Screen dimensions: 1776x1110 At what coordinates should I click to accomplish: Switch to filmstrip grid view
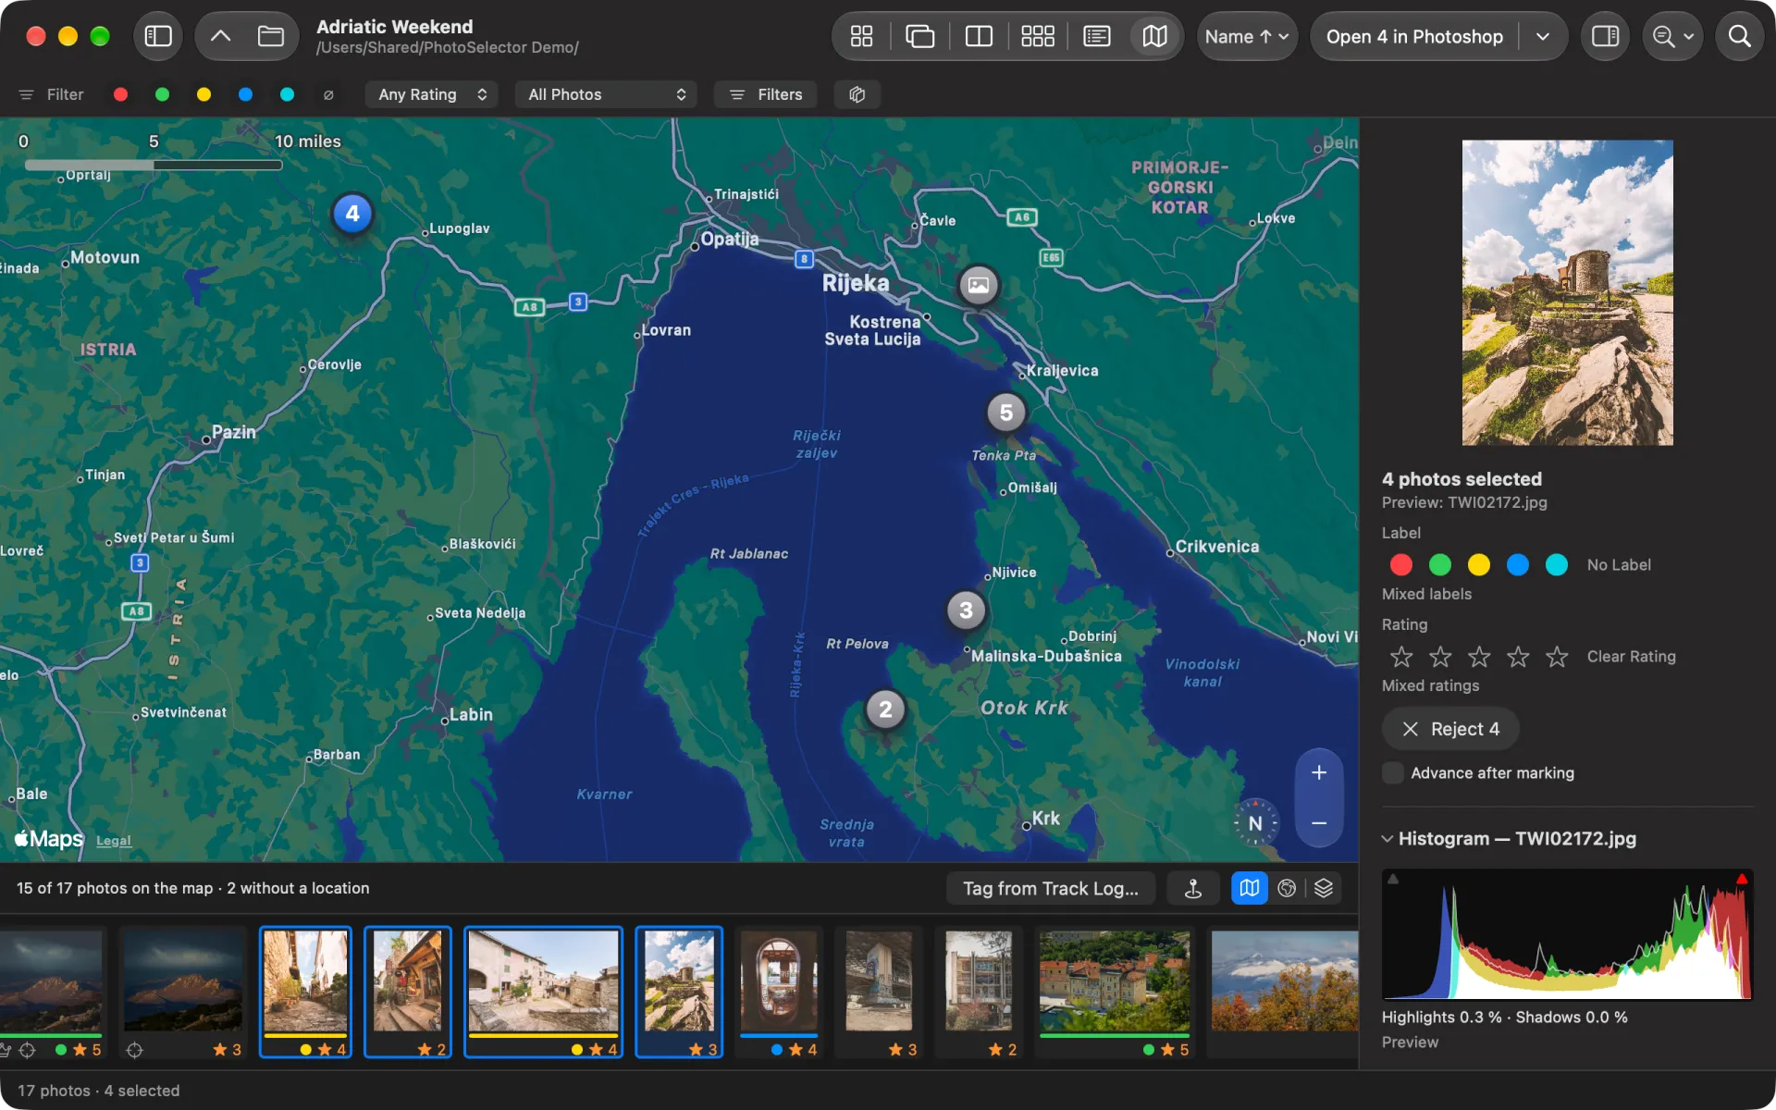[x=1038, y=36]
